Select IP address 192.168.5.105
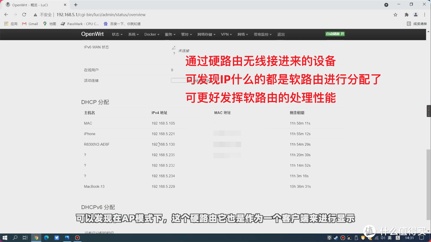Image resolution: width=431 pixels, height=242 pixels. tap(163, 123)
